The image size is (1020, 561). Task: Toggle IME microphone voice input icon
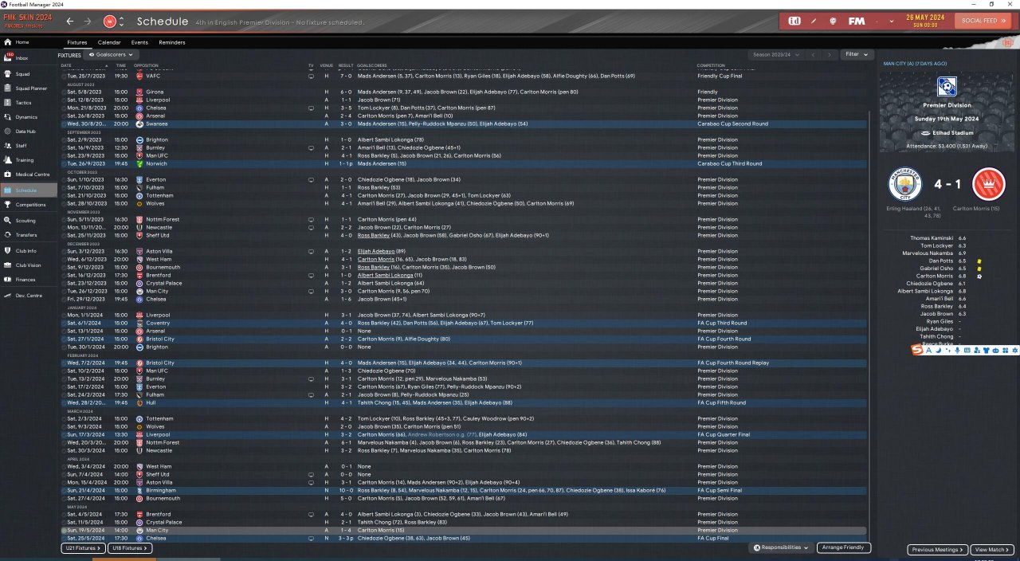(x=957, y=351)
